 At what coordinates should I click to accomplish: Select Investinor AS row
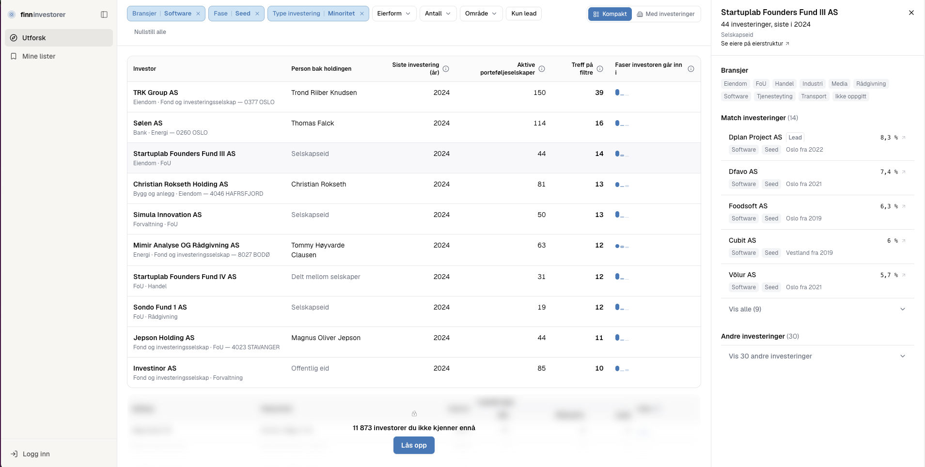pyautogui.click(x=414, y=373)
